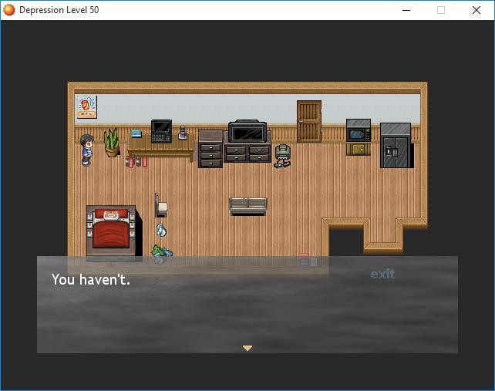The width and height of the screenshot is (495, 391).
Task: Click the "You haven't." dialogue text
Action: (x=91, y=279)
